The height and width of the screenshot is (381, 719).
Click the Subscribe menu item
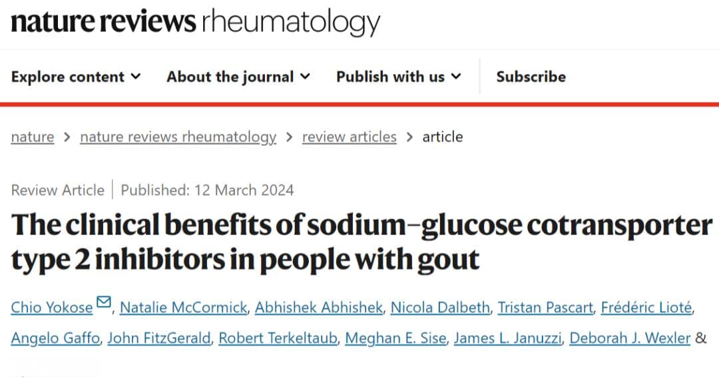[531, 77]
